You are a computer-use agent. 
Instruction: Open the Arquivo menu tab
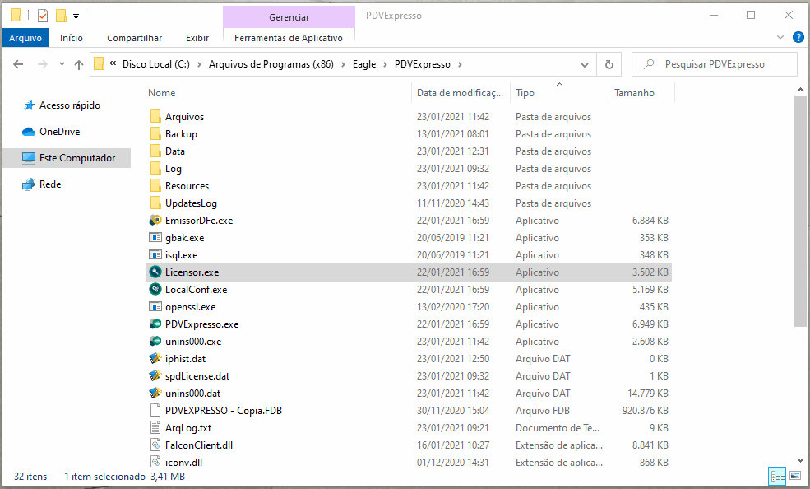[25, 38]
